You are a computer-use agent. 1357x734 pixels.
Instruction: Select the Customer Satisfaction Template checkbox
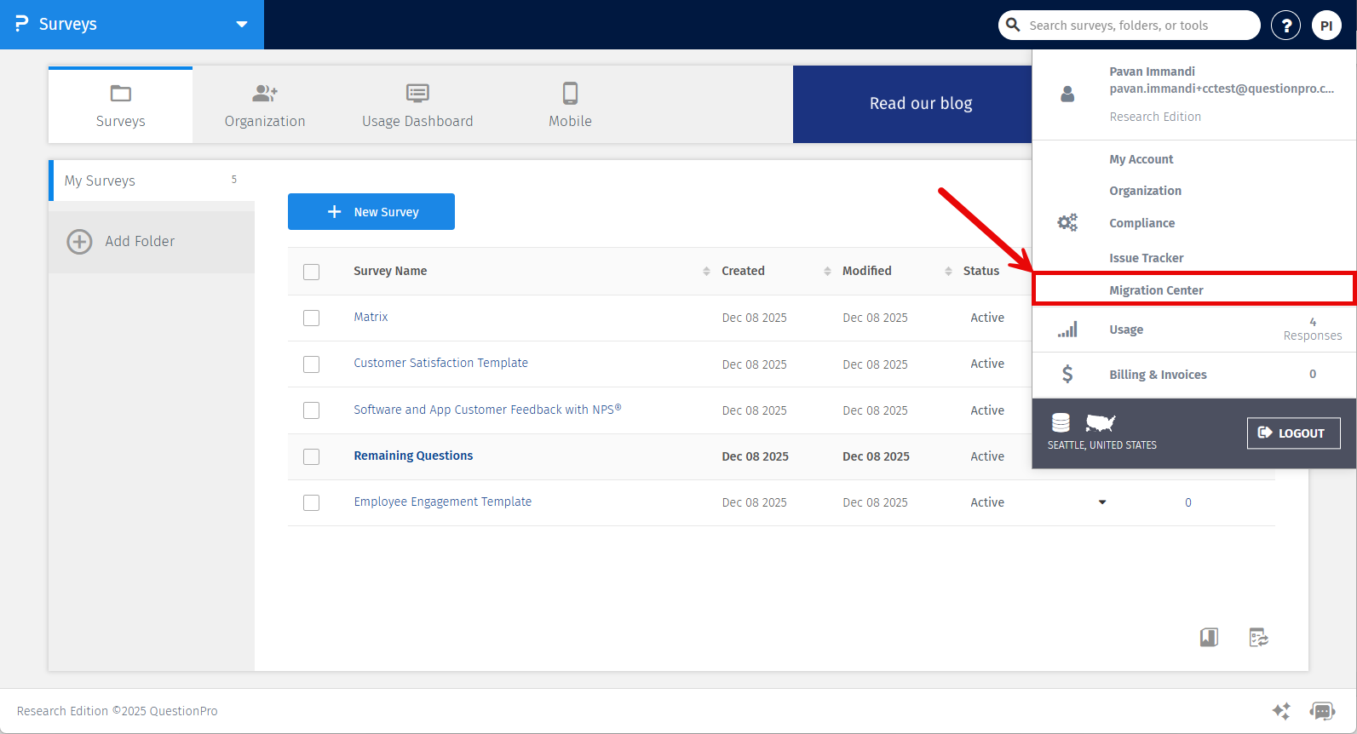tap(312, 364)
